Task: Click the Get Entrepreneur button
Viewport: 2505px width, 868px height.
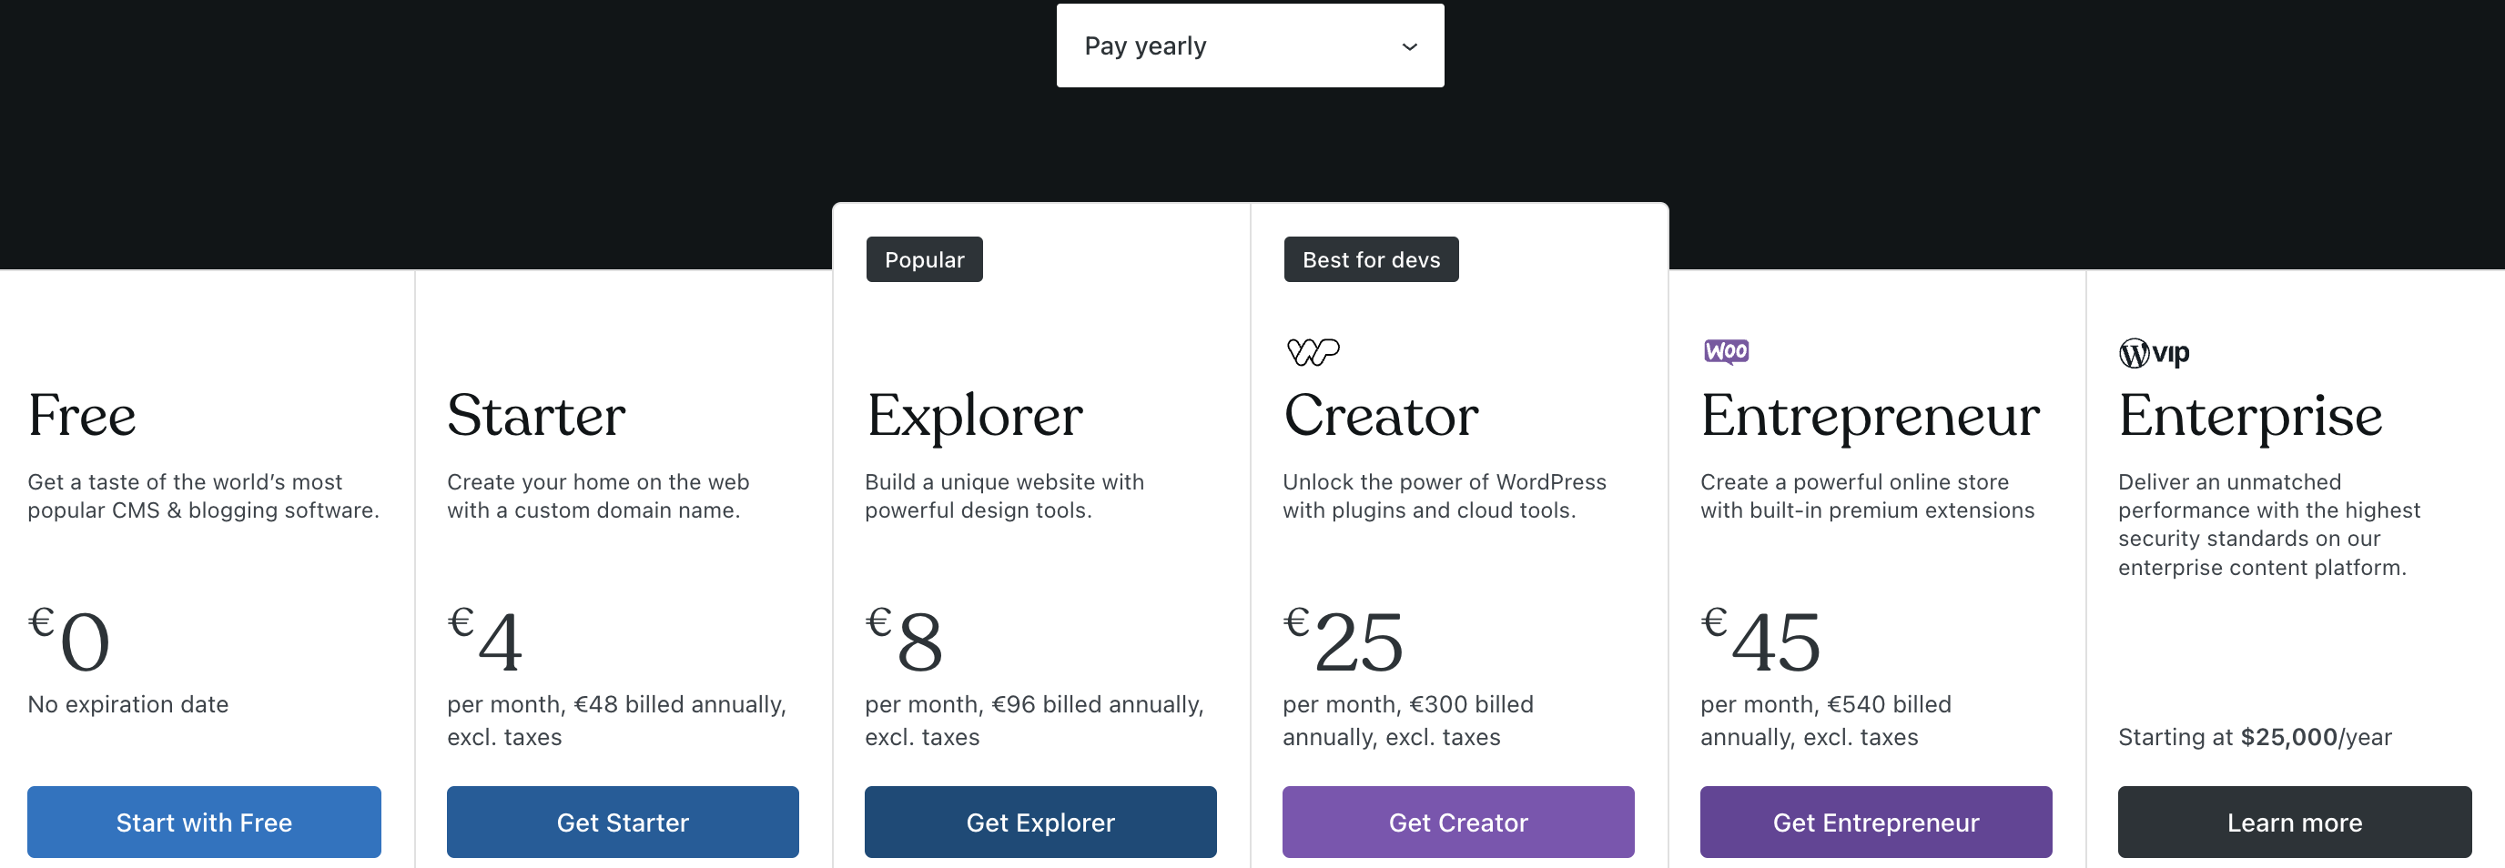Action: (x=1875, y=822)
